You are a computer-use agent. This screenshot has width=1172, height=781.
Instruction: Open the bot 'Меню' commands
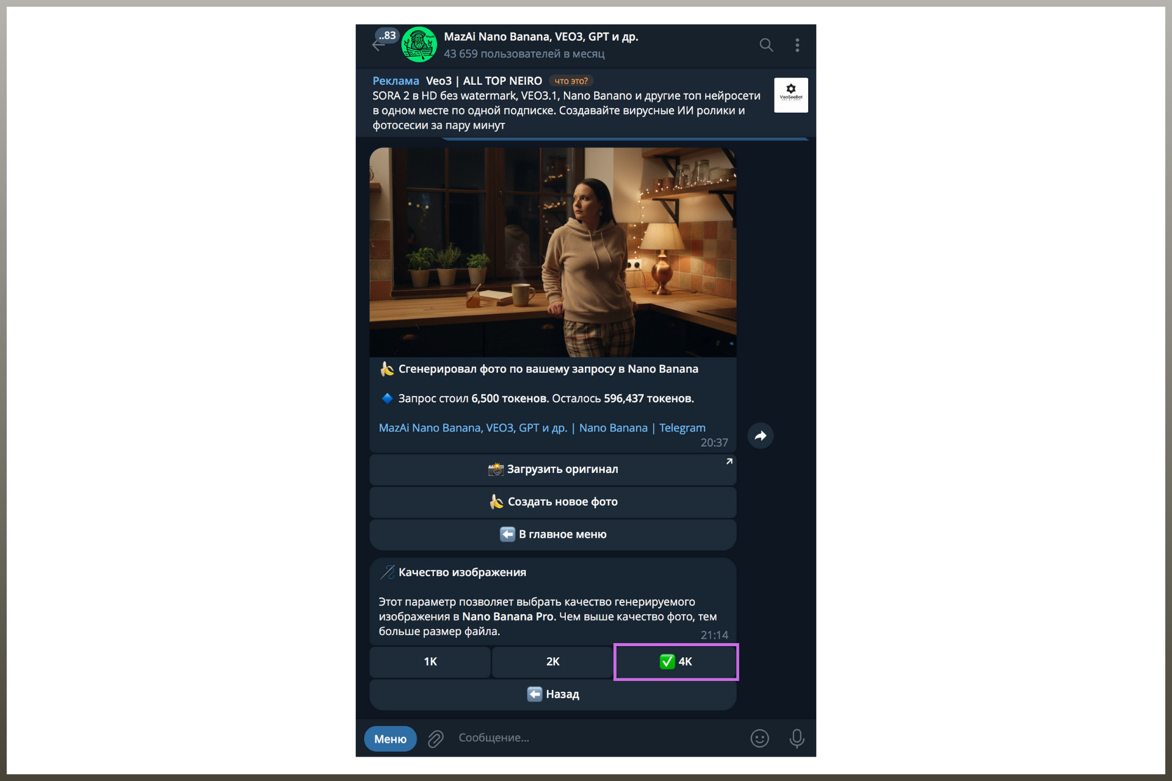pos(390,739)
